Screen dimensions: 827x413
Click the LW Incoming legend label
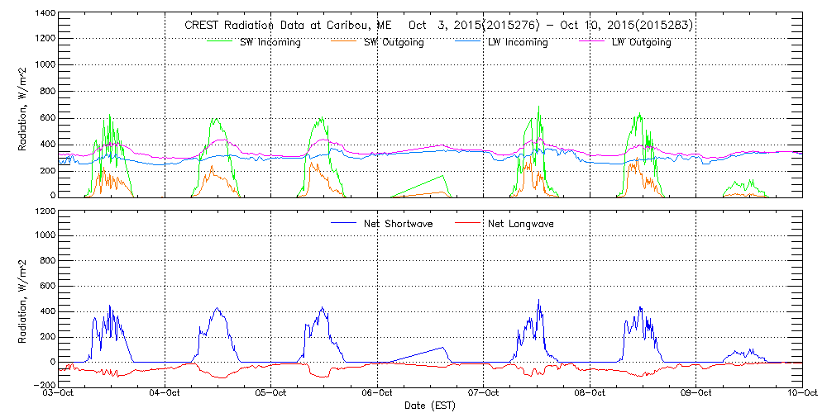coord(517,42)
